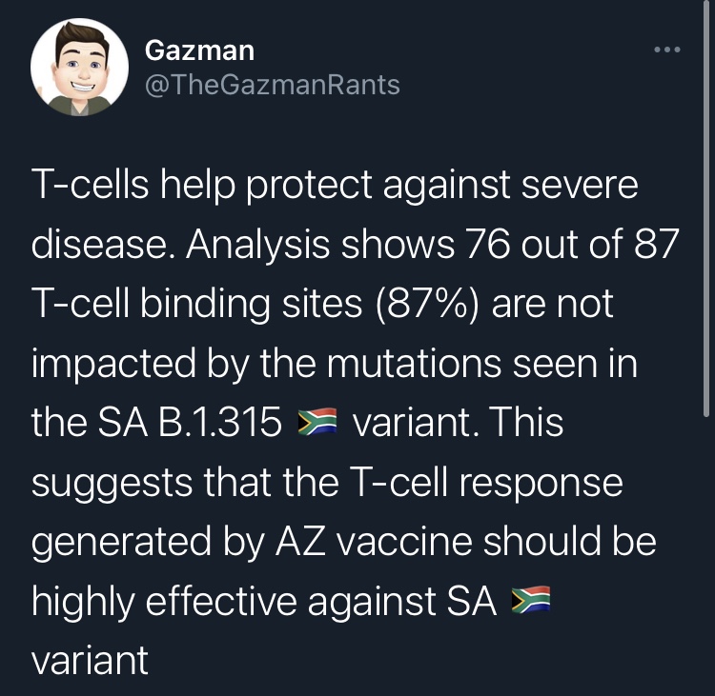Viewport: 715px width, 696px height.
Task: Click the vertical scrollbar thumb
Action: (705, 209)
